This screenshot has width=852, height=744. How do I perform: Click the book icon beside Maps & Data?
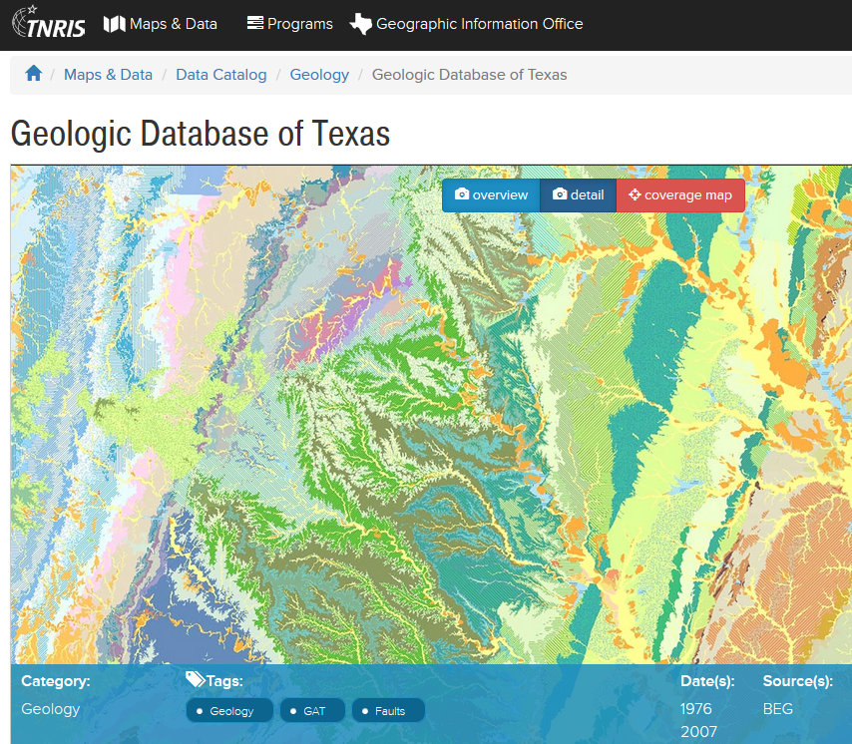click(113, 23)
